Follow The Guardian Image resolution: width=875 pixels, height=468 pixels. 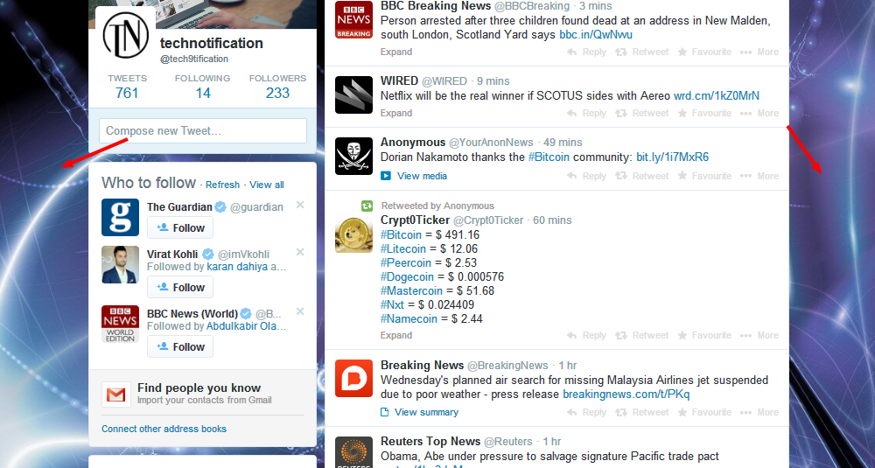(180, 227)
